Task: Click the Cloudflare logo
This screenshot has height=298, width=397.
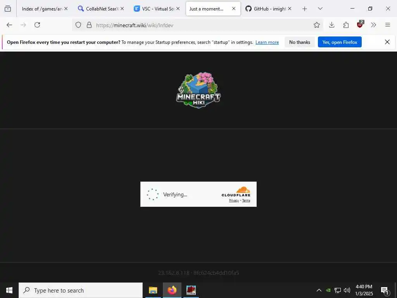Action: pyautogui.click(x=236, y=192)
